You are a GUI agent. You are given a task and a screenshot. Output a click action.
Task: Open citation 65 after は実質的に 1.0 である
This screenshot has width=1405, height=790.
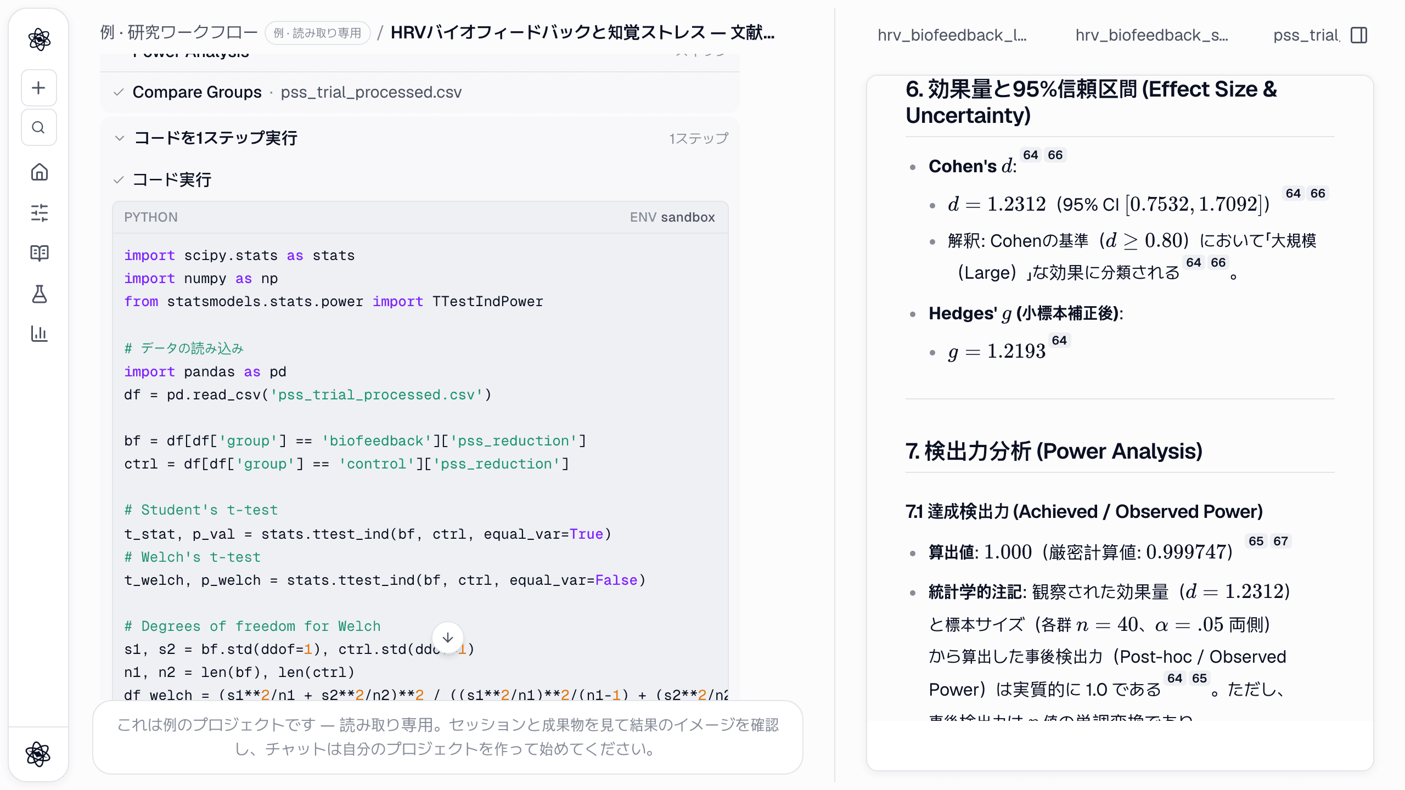1200,678
